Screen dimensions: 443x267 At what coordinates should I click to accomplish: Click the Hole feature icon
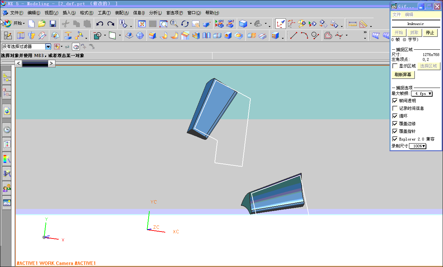[x=228, y=35]
